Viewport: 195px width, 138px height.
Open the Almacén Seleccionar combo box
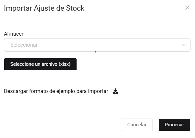[97, 45]
